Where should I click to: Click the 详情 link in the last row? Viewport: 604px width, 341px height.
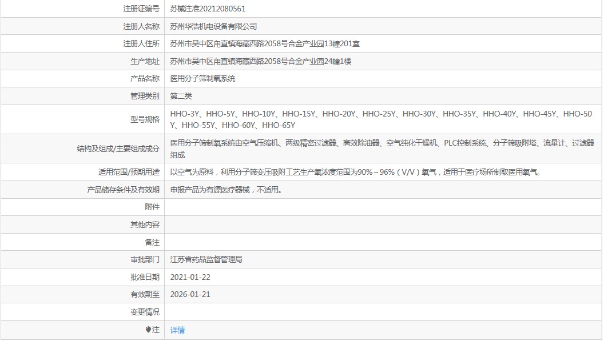(x=177, y=330)
